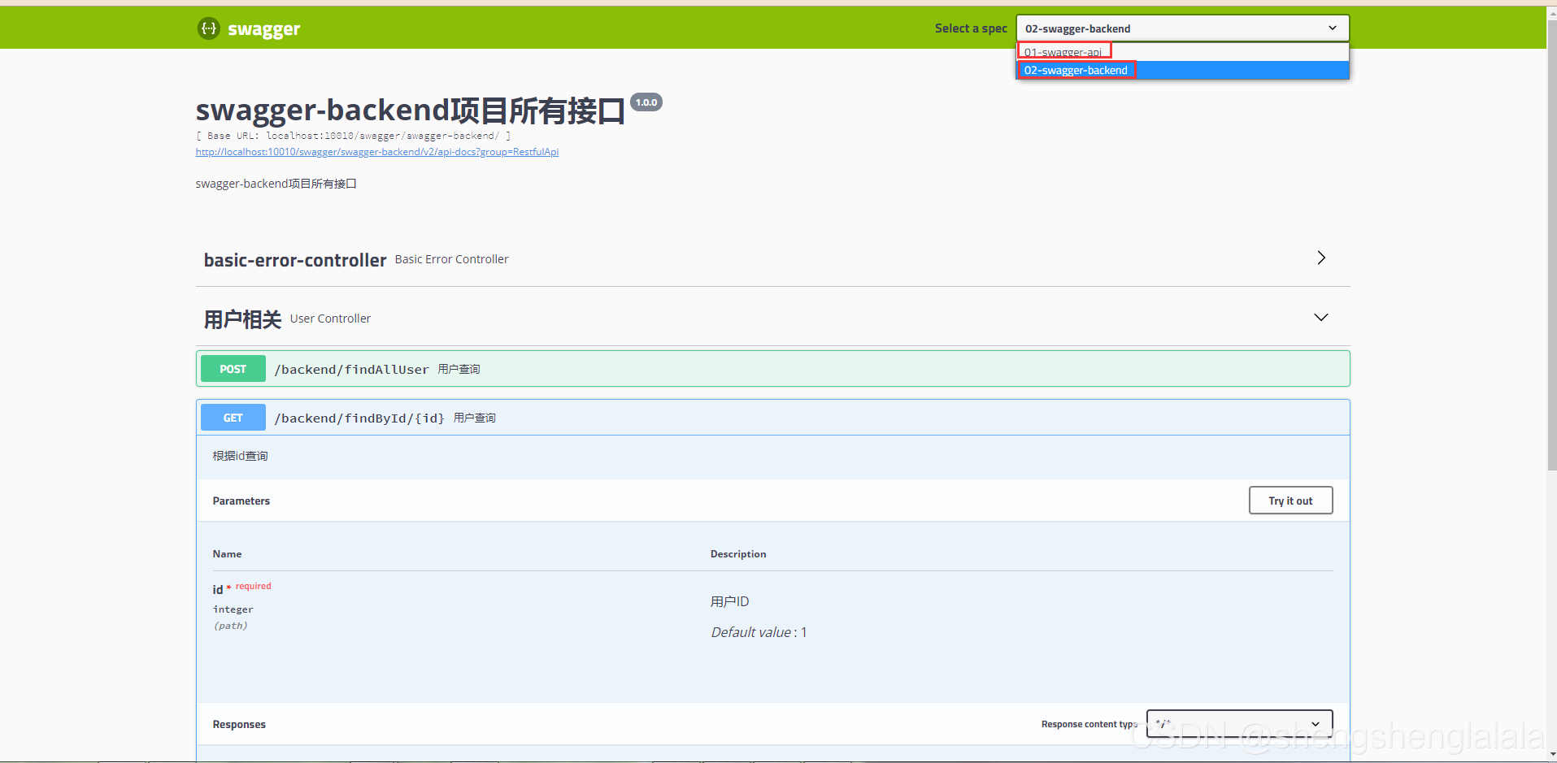Screen dimensions: 1557x763
Task: Click the vertical page scrollbar
Action: pos(1552,244)
